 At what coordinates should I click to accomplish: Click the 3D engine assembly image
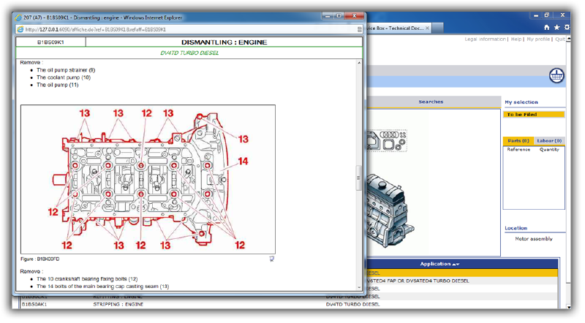[389, 210]
